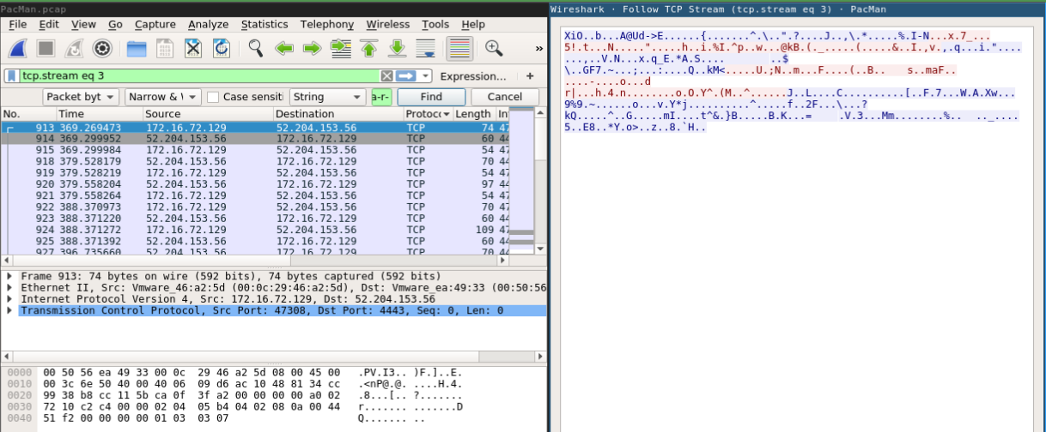Open the Wireless menu
The width and height of the screenshot is (1046, 432).
[x=387, y=24]
